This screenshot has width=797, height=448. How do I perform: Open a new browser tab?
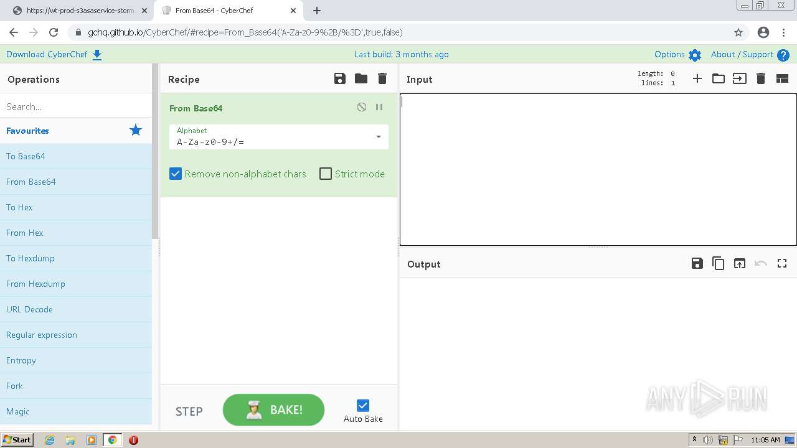click(317, 11)
